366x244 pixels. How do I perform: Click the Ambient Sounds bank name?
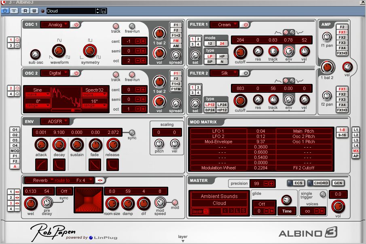(x=219, y=196)
